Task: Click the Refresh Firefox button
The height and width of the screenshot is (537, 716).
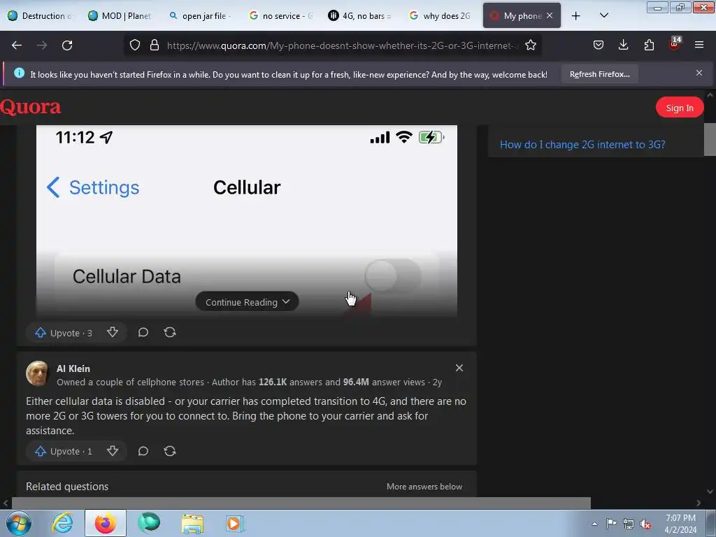Action: pos(599,74)
